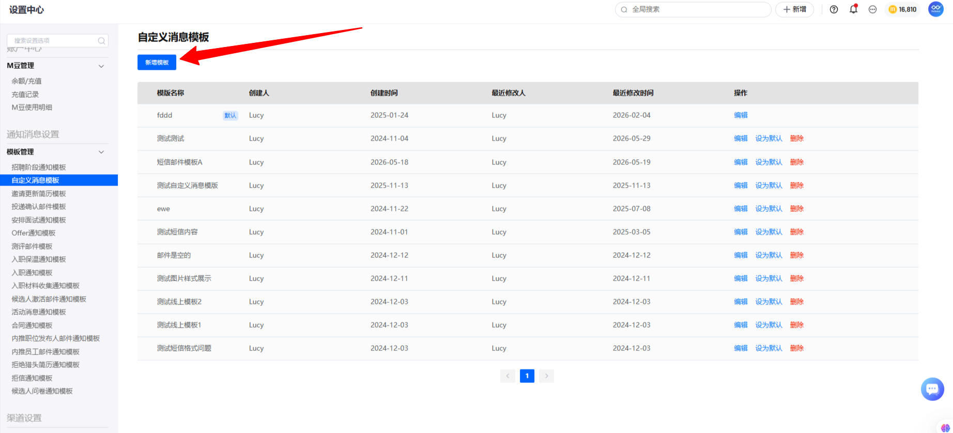Delete the 测试测试 template
The image size is (953, 433).
tap(797, 138)
